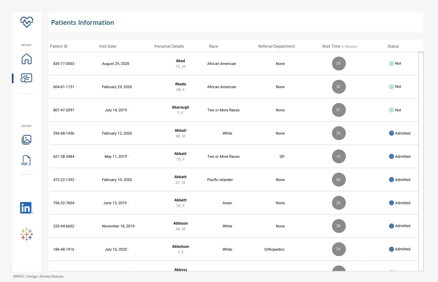Screen dimensions: 438x282
Task: Open the Home report page icon
Action: pos(27,59)
